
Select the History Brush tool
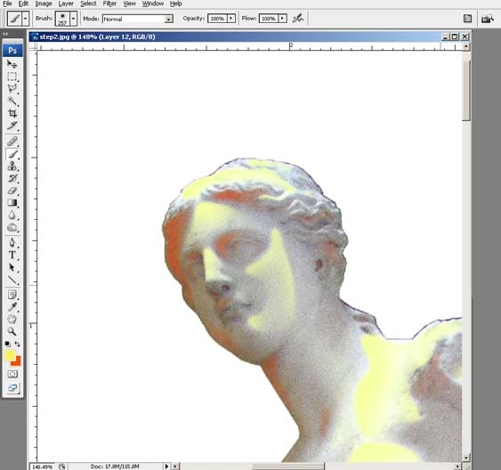coord(12,178)
